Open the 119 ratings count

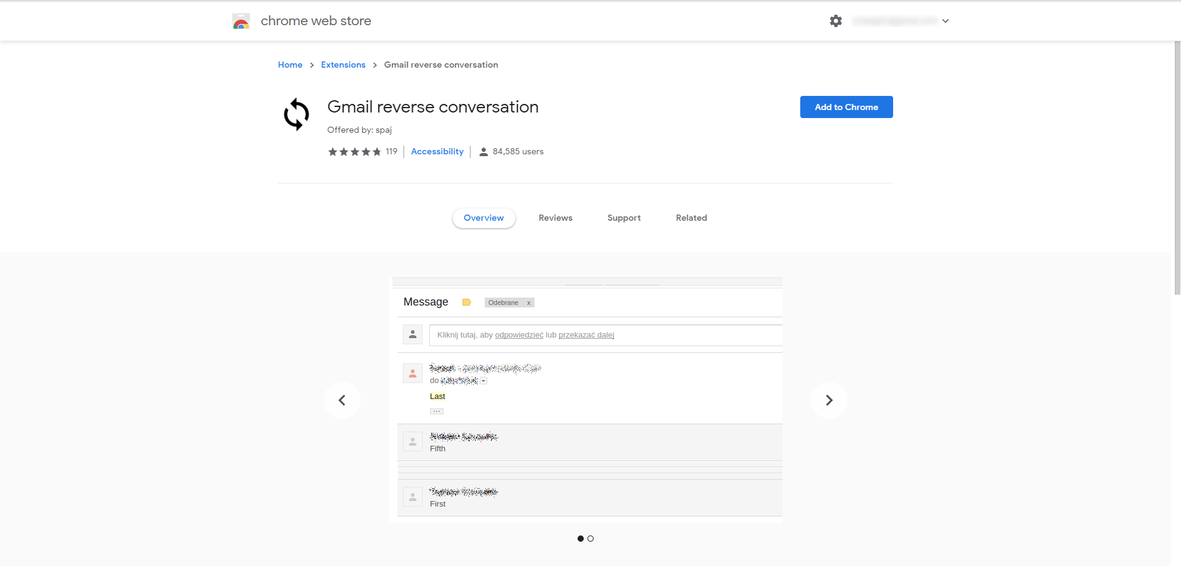(x=392, y=151)
